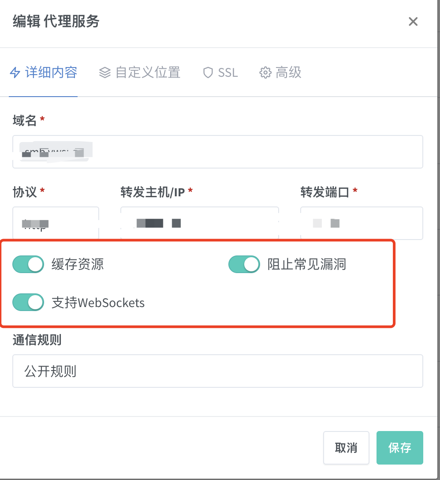
Task: Click the 保存 button
Action: click(399, 448)
